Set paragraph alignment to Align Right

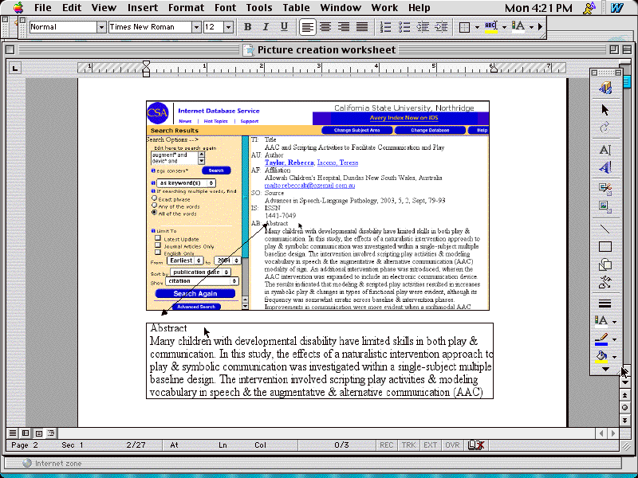click(x=344, y=27)
